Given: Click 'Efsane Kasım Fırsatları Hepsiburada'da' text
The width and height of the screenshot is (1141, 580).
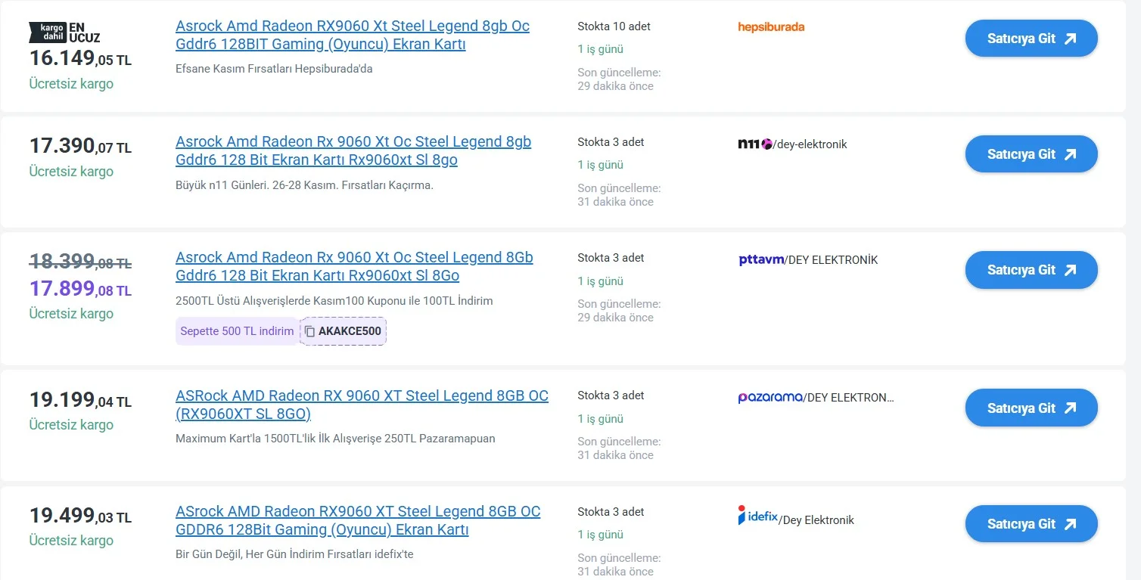Looking at the screenshot, I should point(274,69).
